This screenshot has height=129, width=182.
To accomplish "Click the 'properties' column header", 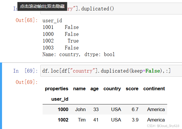I will coord(57,89).
